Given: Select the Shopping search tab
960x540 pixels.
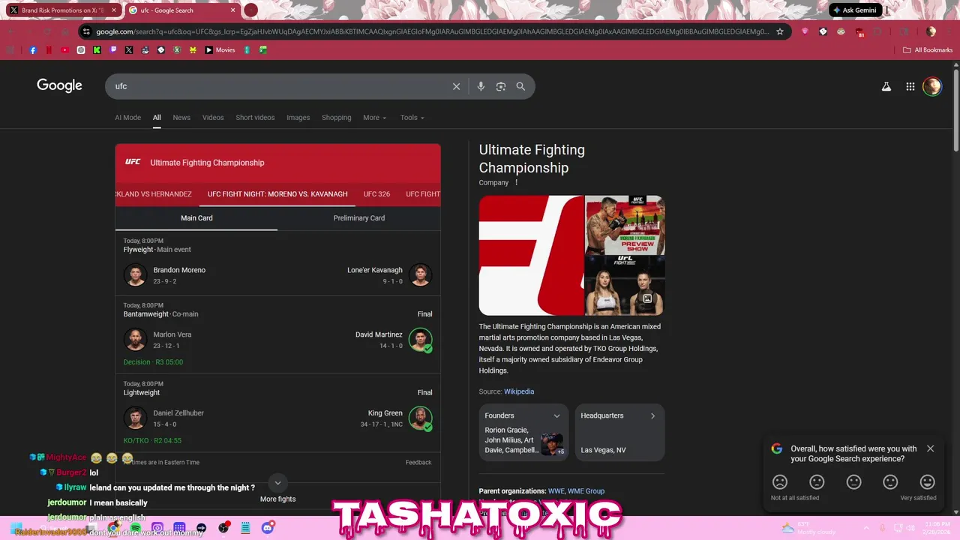Looking at the screenshot, I should (336, 118).
